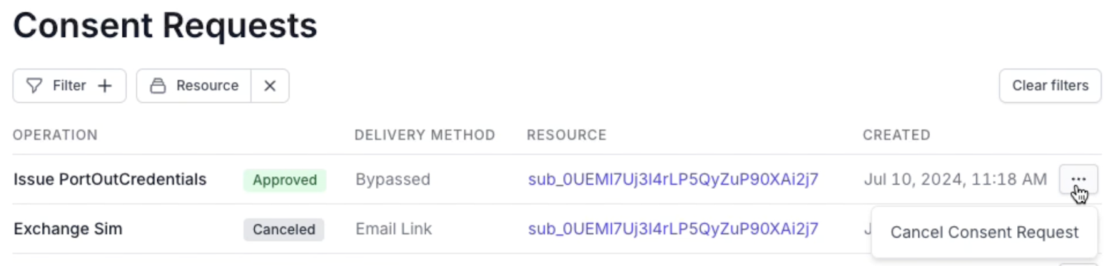The width and height of the screenshot is (1117, 266).
Task: Click the Canceled status badge
Action: tap(284, 229)
